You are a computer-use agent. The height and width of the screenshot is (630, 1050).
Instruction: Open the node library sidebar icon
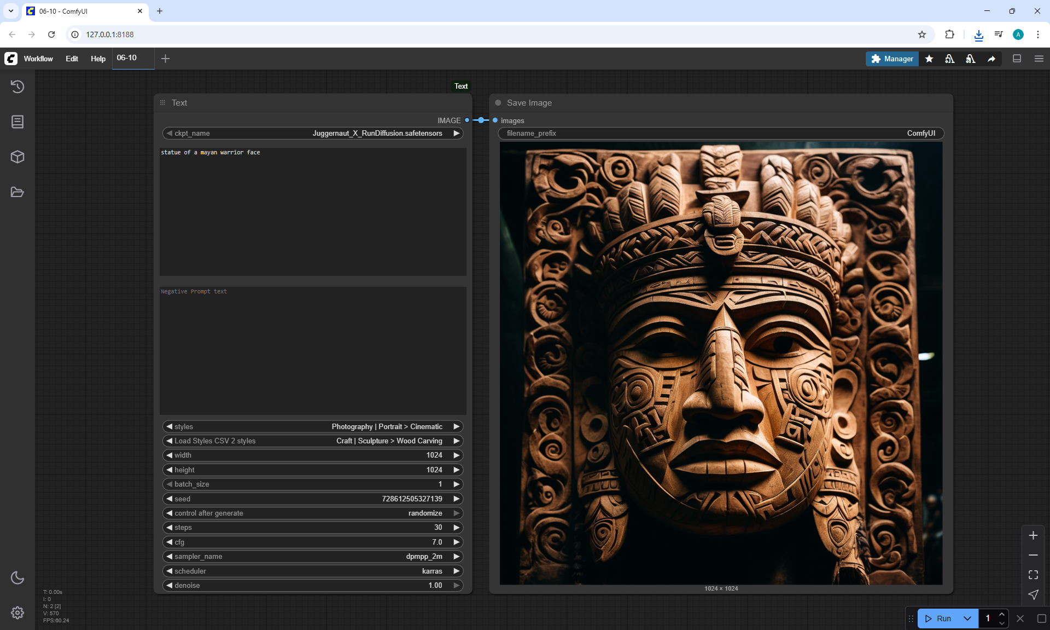click(x=17, y=122)
